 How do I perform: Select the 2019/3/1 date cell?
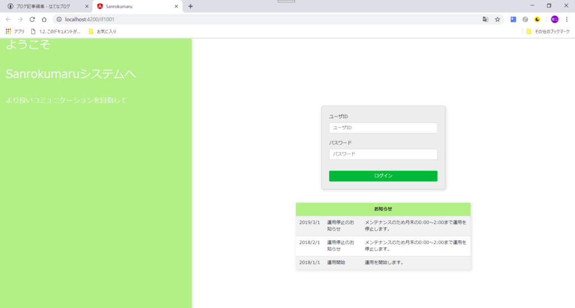[x=309, y=222]
